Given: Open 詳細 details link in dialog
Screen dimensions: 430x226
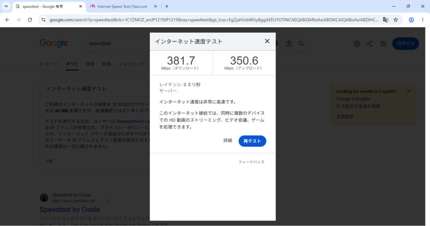Looking at the screenshot, I should [228, 141].
